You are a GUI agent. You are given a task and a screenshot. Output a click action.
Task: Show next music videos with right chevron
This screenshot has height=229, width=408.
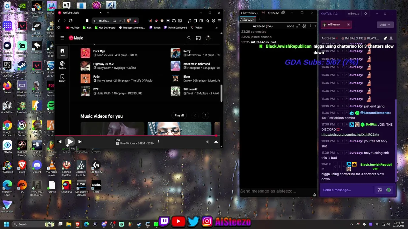pyautogui.click(x=206, y=115)
